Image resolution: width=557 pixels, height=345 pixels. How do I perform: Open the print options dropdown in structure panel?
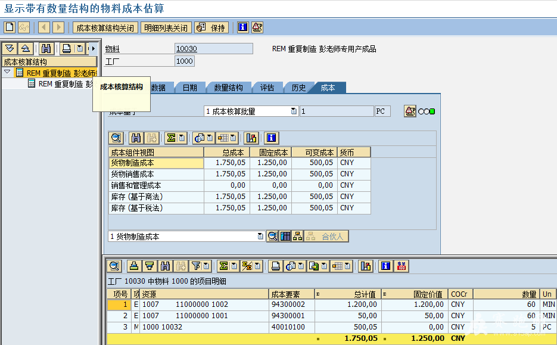[x=80, y=48]
